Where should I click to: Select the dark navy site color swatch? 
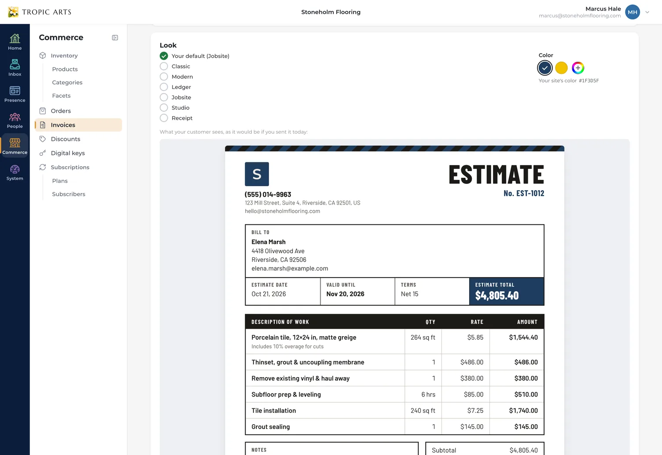point(545,68)
